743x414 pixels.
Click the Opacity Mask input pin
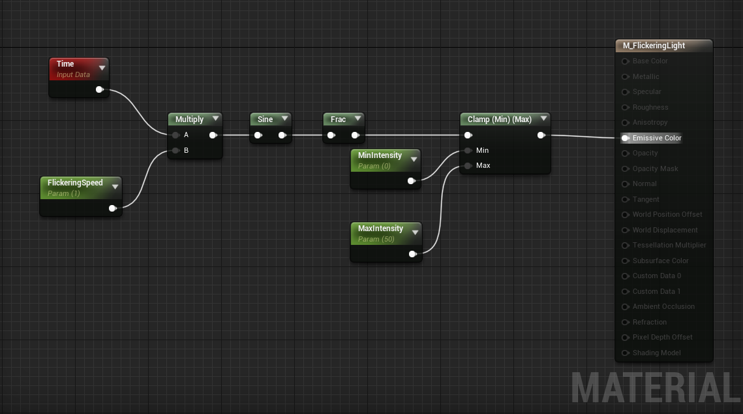[x=626, y=168]
